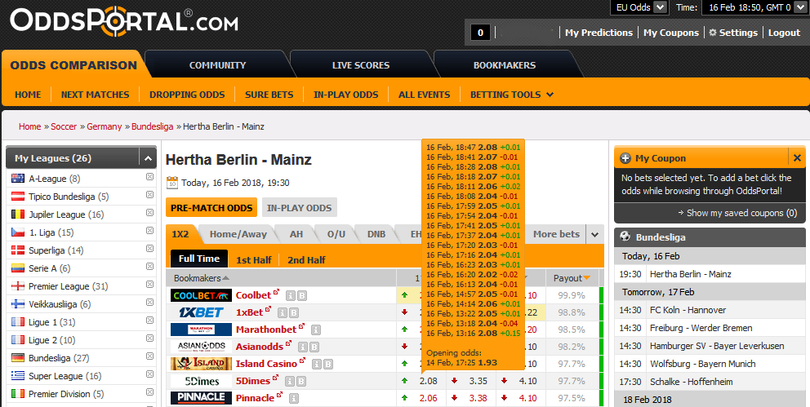Collapse the My Leagues panel
This screenshot has height=407, width=810.
pyautogui.click(x=148, y=158)
